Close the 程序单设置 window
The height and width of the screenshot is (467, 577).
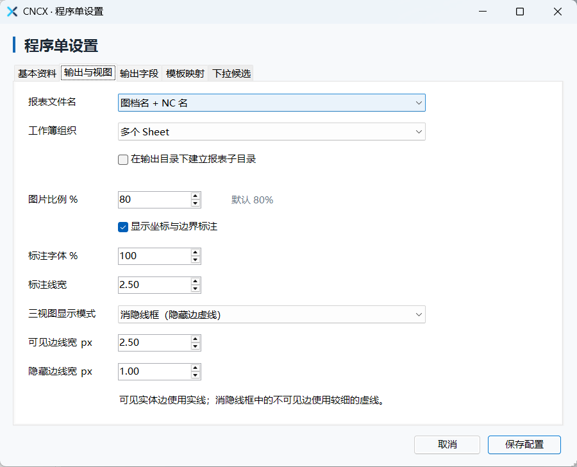click(x=558, y=12)
